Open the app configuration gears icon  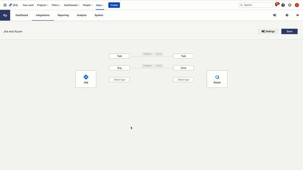click(275, 15)
